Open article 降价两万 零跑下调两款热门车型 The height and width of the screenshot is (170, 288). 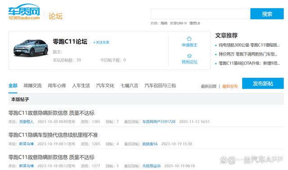[248, 54]
